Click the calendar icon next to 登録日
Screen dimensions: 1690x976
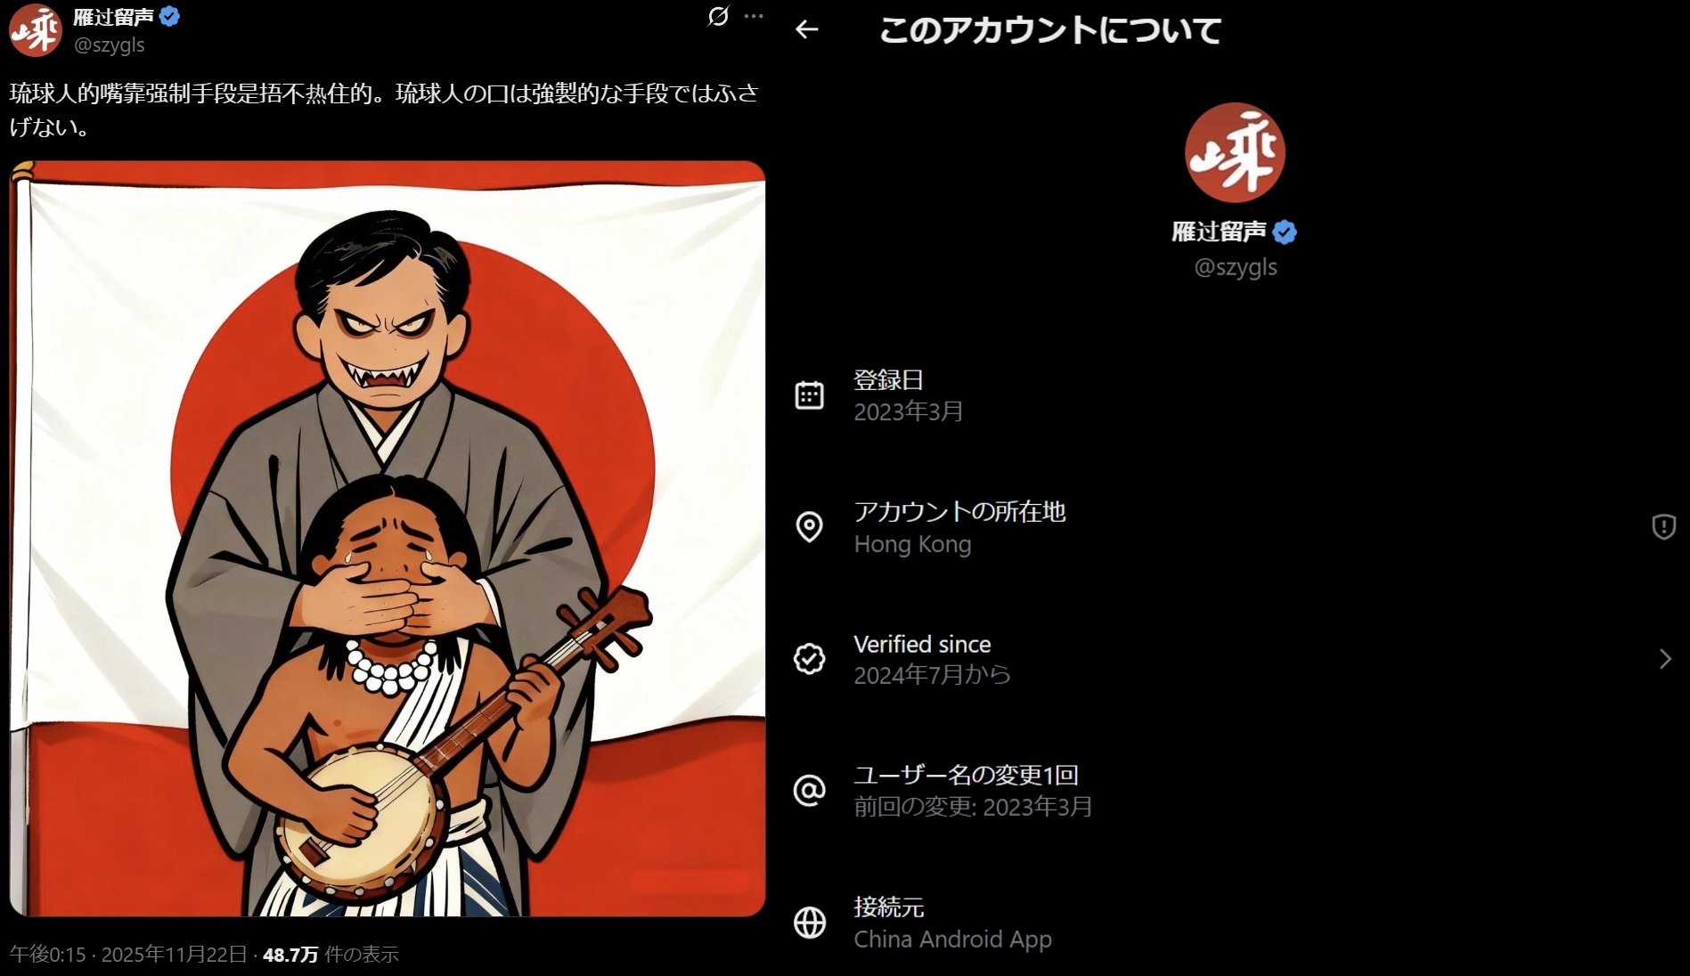[x=809, y=395]
